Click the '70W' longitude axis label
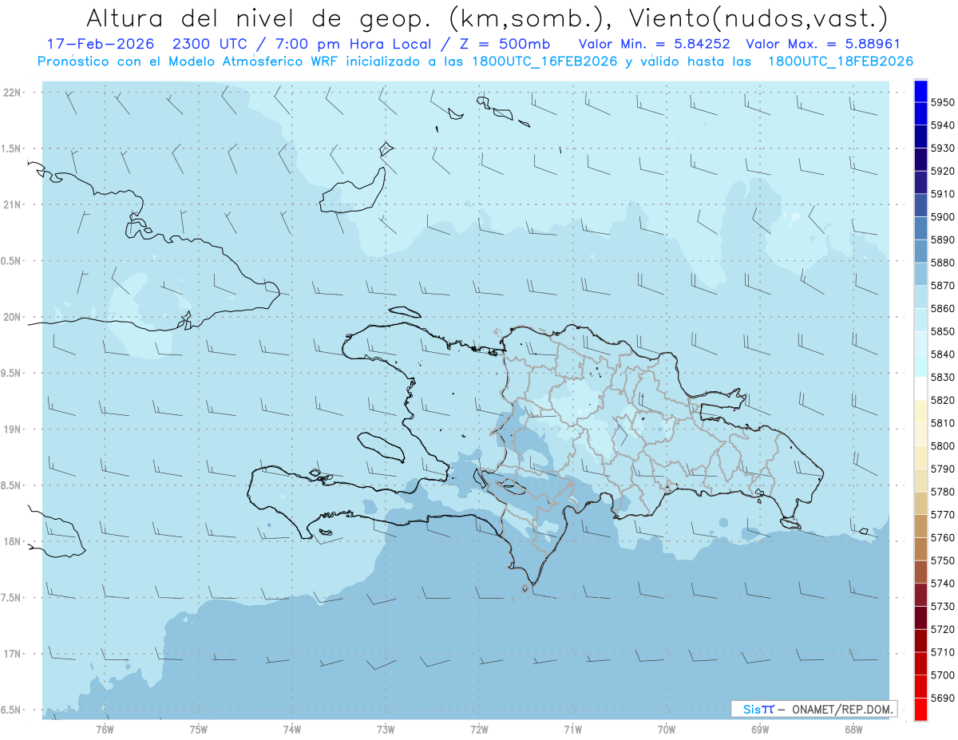 coord(667,730)
